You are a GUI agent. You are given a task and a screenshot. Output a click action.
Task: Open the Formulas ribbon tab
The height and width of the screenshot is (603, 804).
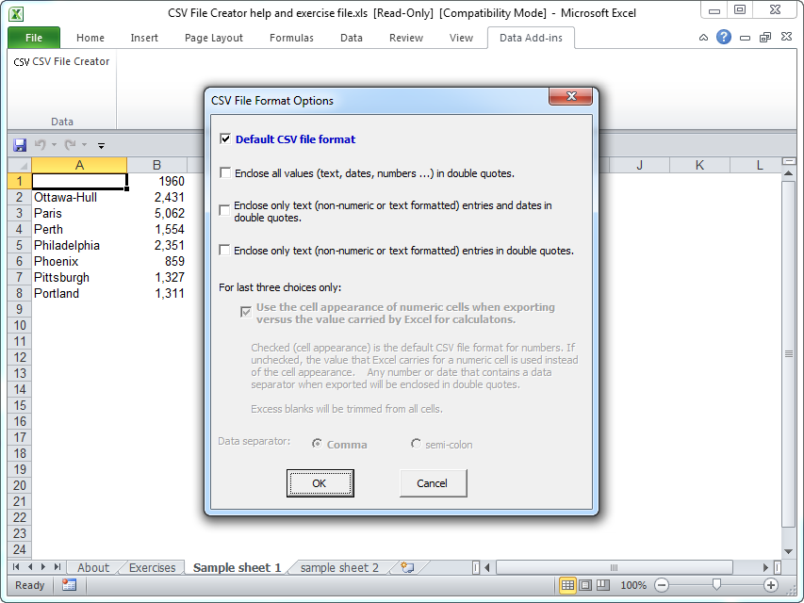coord(291,38)
